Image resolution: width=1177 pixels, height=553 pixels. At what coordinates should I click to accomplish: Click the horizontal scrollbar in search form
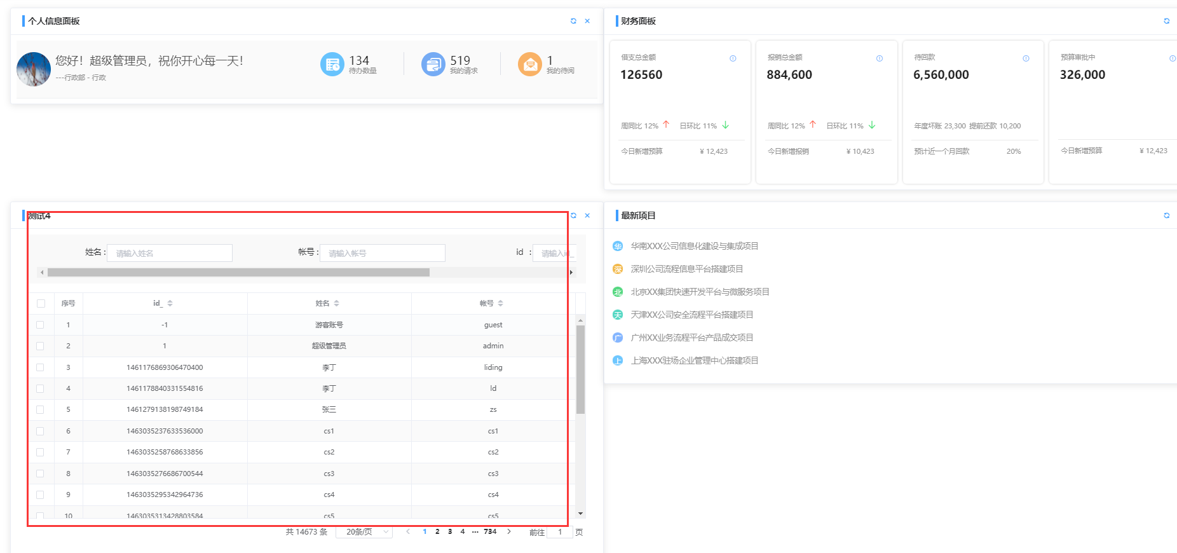coord(238,273)
